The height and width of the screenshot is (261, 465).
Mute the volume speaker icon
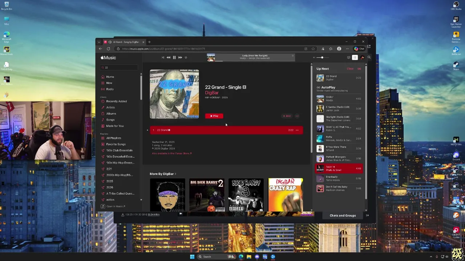[x=314, y=57]
